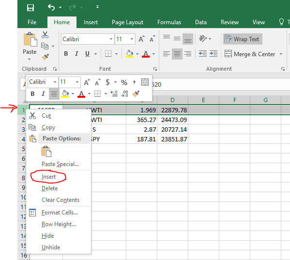Click the Paste clipboard icon under Paste Options

46,152
